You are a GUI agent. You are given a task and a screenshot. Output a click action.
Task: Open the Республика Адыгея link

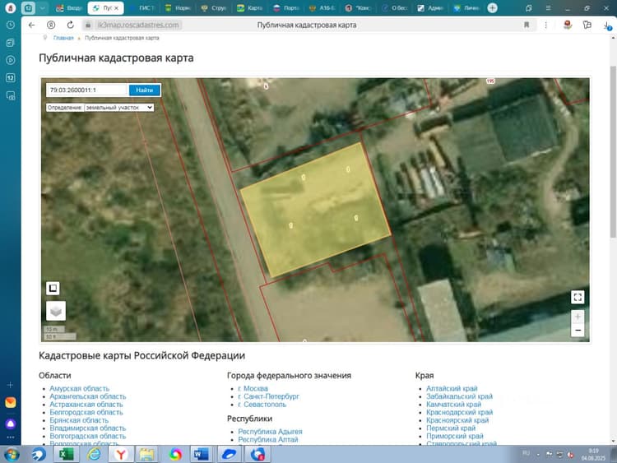point(270,432)
